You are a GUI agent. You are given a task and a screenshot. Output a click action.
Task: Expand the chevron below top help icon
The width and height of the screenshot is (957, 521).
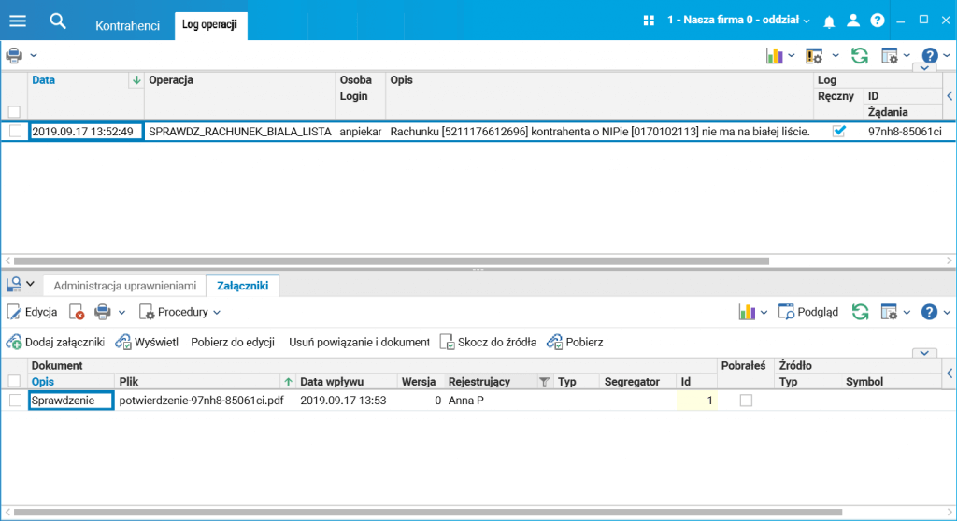pos(924,68)
